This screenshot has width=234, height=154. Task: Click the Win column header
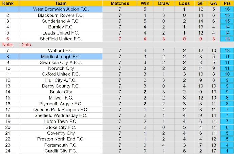[145, 3]
